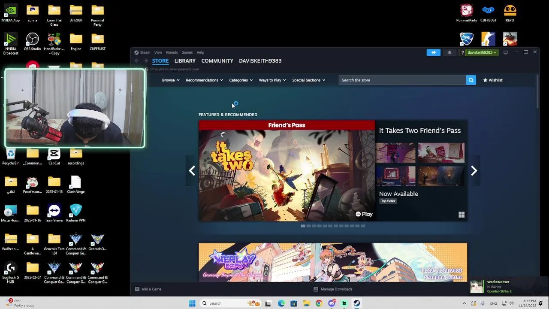Screen dimensions: 549x309
Task: Select the CapCut desktop shortcut
Action: (54, 156)
